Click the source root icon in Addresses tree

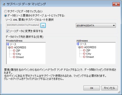point(78,44)
